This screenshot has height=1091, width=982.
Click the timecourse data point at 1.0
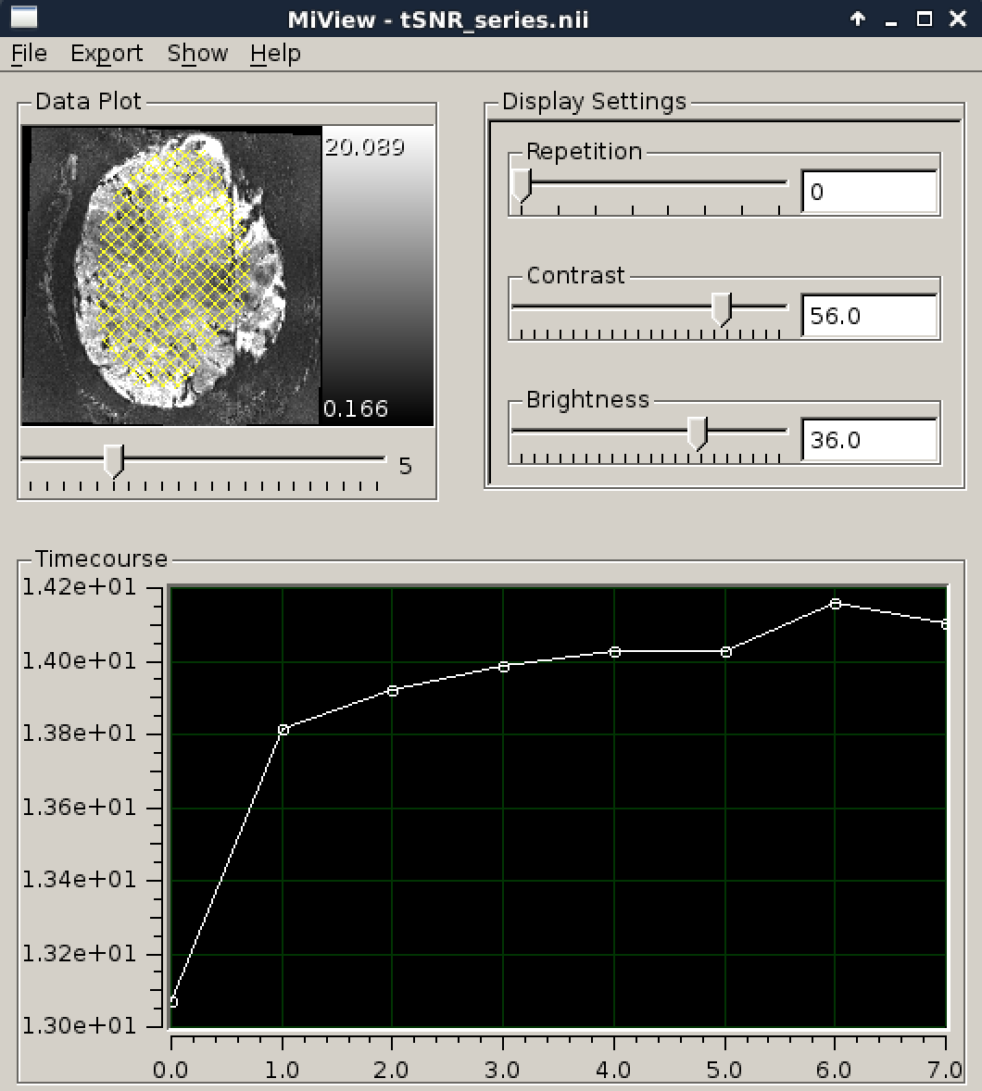pyautogui.click(x=283, y=730)
